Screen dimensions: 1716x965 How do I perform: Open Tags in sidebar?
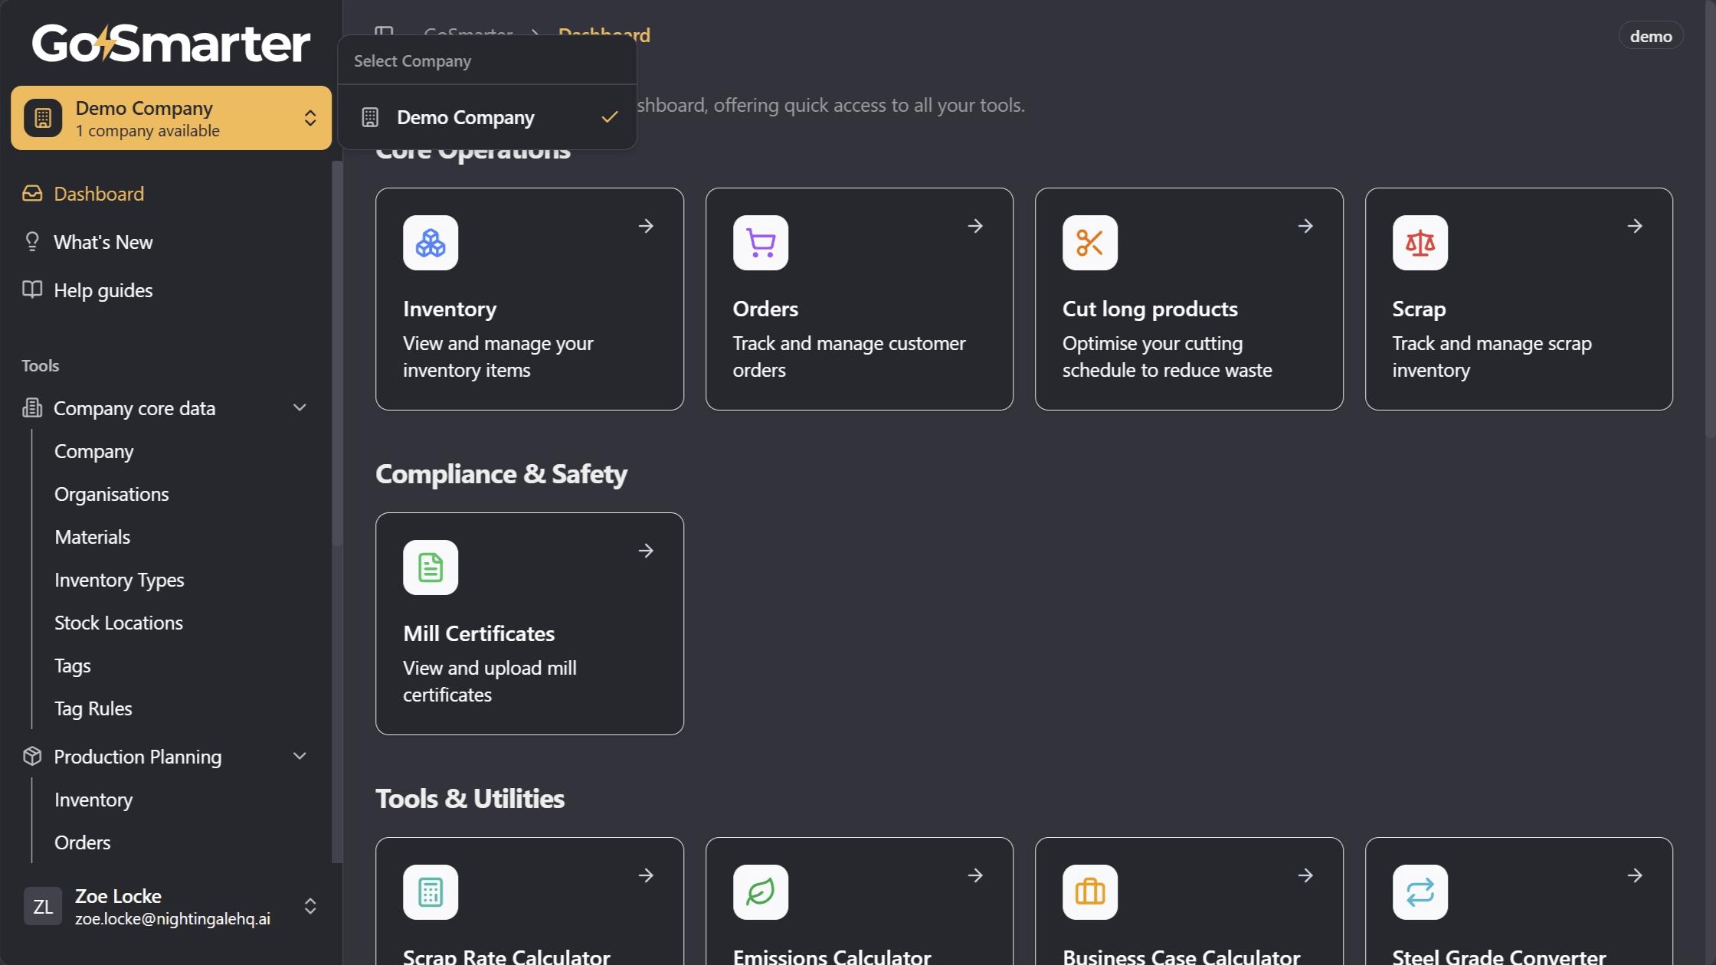coord(72,666)
